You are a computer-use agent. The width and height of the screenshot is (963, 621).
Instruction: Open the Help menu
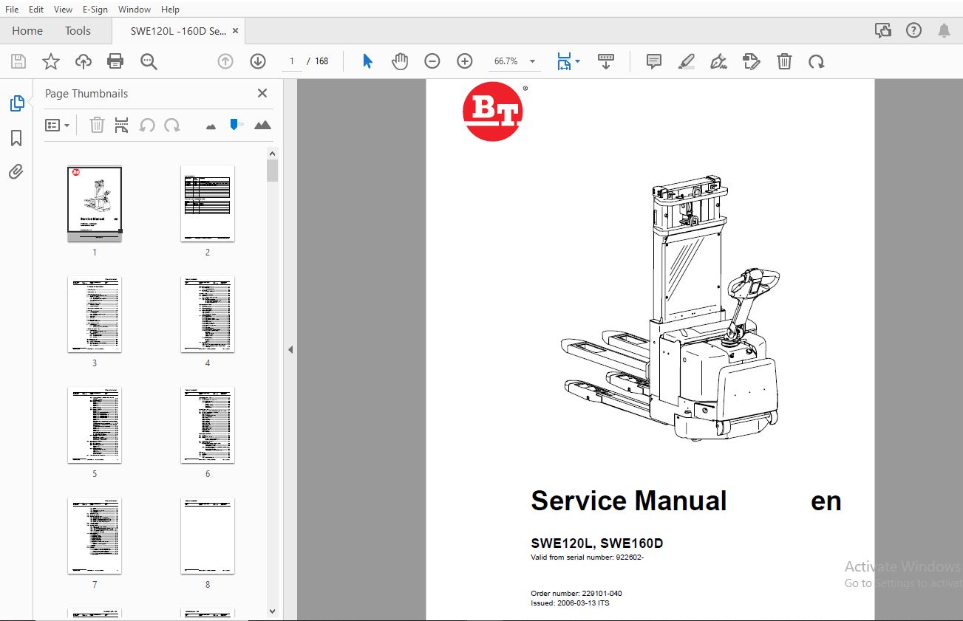click(170, 10)
